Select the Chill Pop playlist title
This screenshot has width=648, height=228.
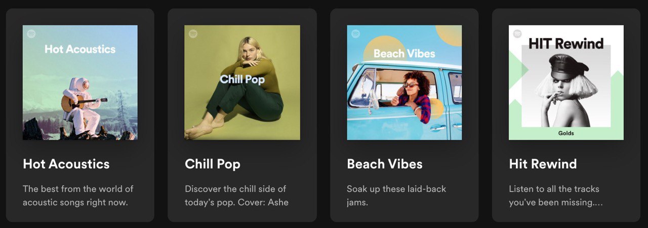coord(213,164)
